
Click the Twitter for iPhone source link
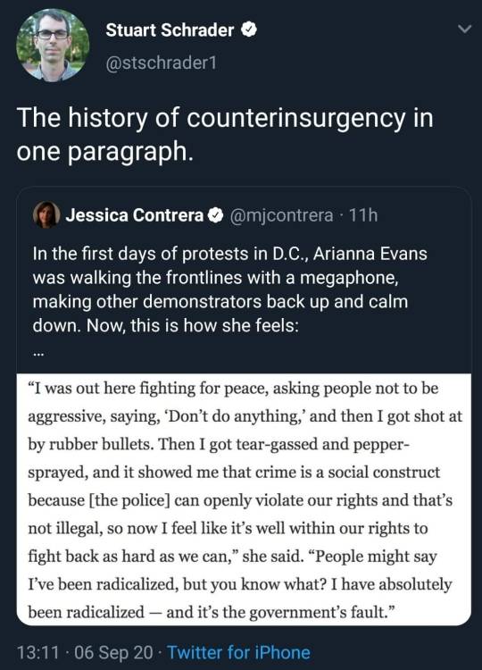tap(238, 652)
